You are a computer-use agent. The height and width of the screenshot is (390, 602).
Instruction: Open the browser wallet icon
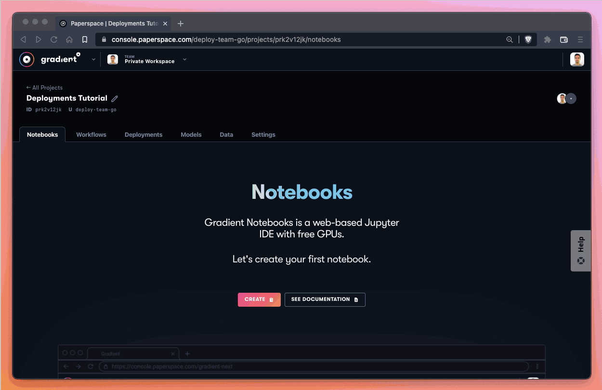[x=564, y=39]
